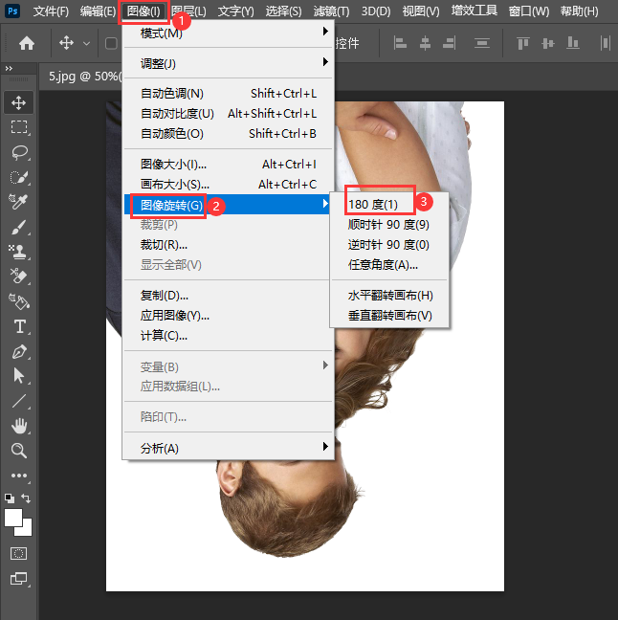Align bottom edges icon
The width and height of the screenshot is (618, 620).
(572, 43)
